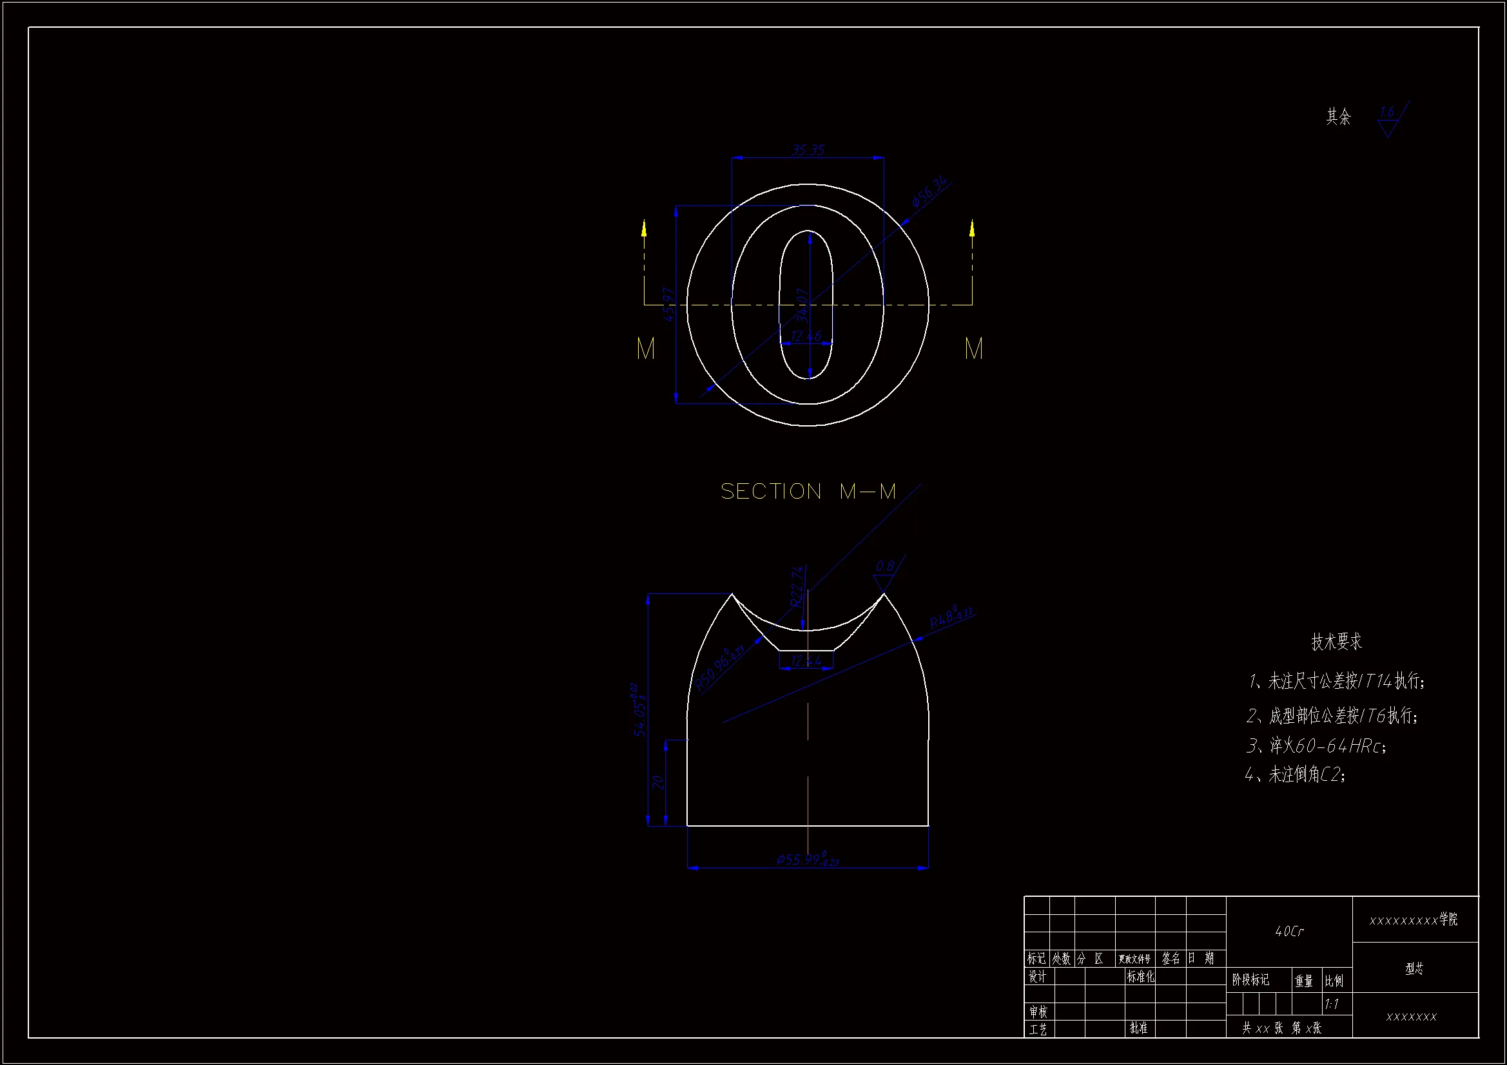Select the left yellow M section label
Screen dimensions: 1507x1065
(646, 349)
